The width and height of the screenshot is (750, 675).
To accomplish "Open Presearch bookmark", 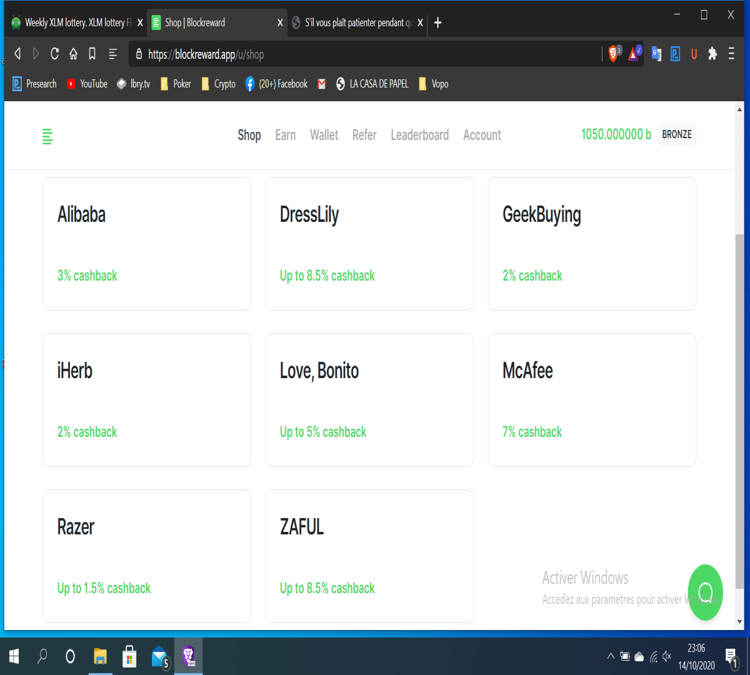I will pos(34,84).
